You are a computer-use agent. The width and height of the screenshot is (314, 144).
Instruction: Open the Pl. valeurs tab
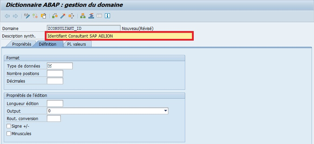coord(77,44)
